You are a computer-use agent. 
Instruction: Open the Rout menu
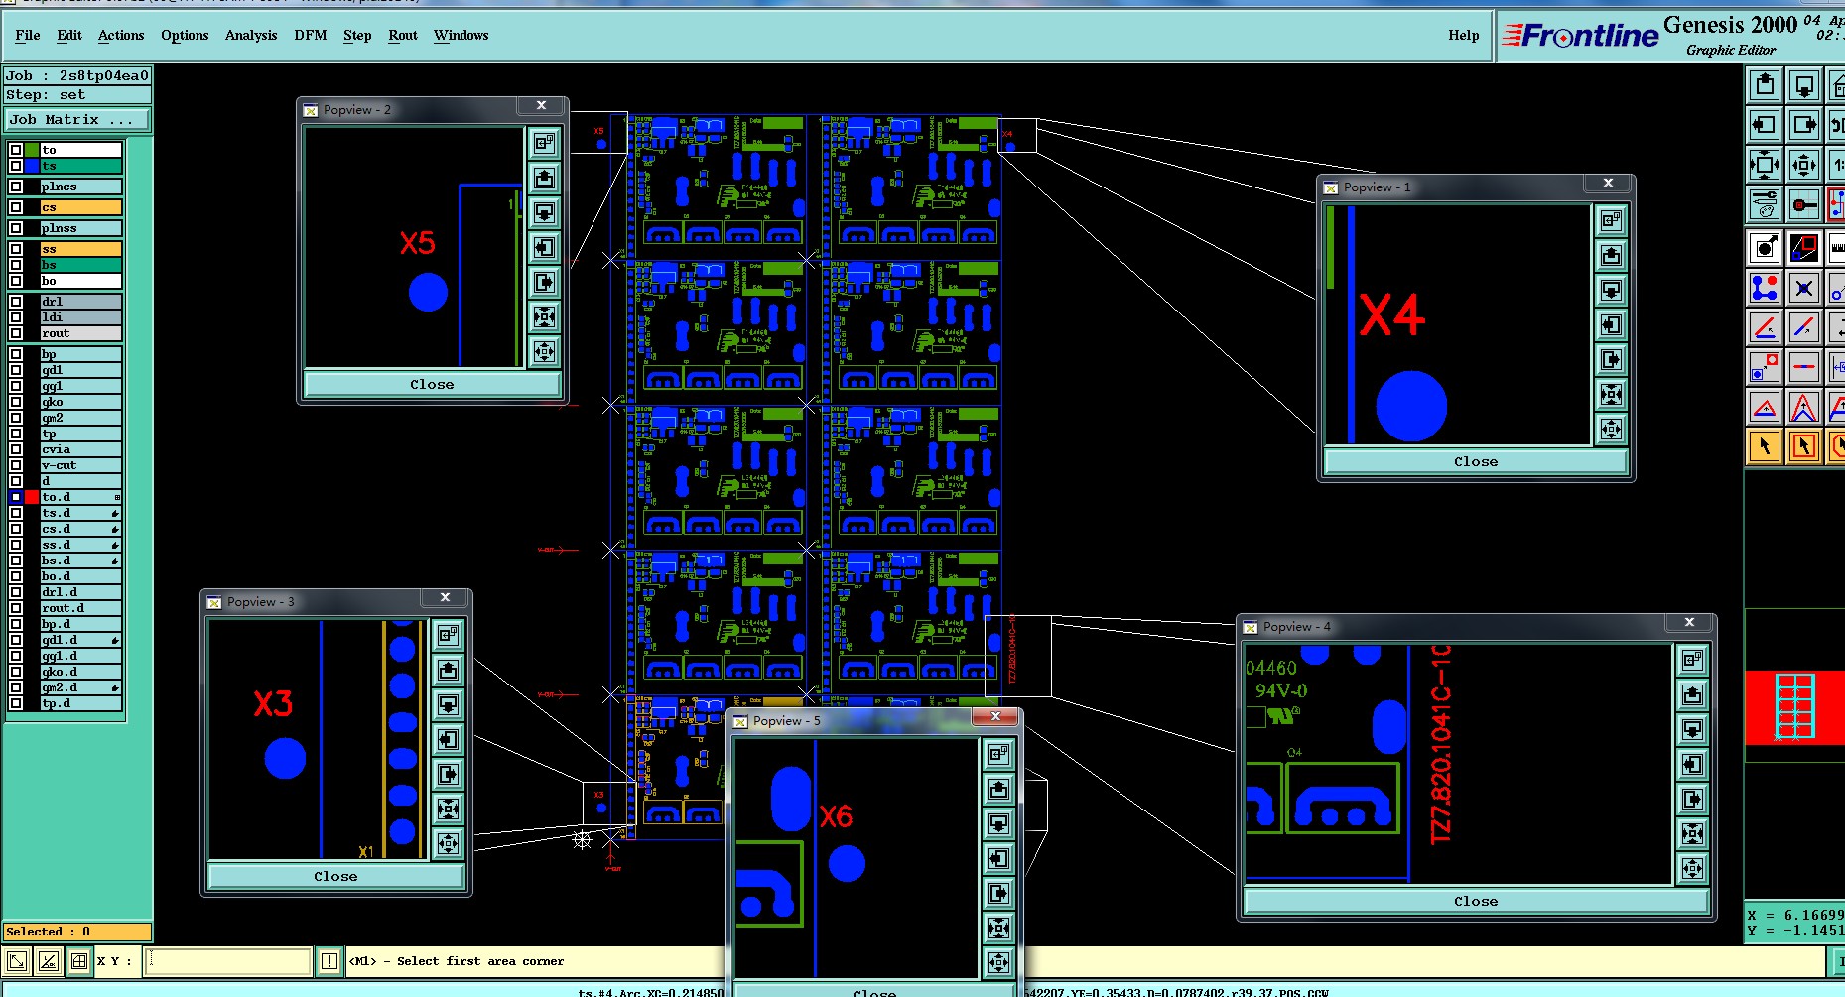pos(403,35)
